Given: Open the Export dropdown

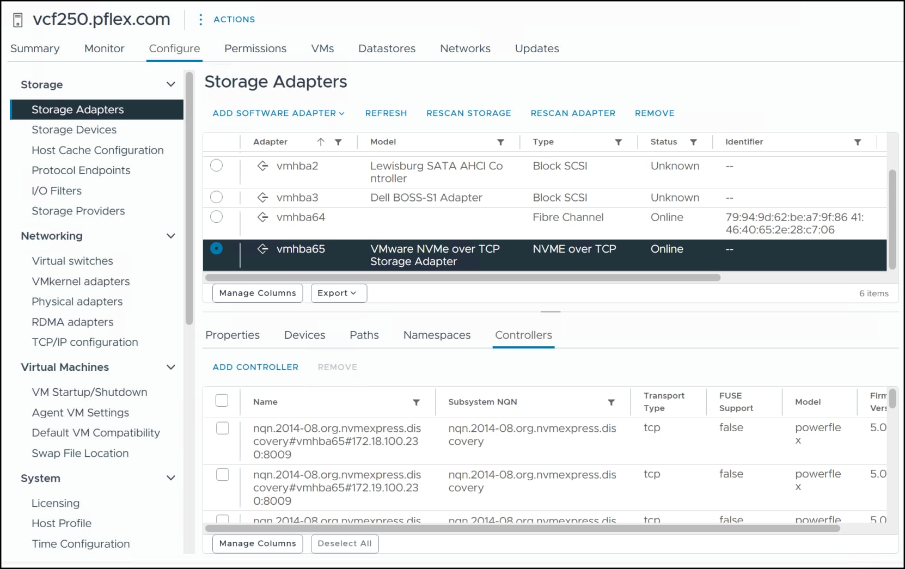Looking at the screenshot, I should click(339, 293).
